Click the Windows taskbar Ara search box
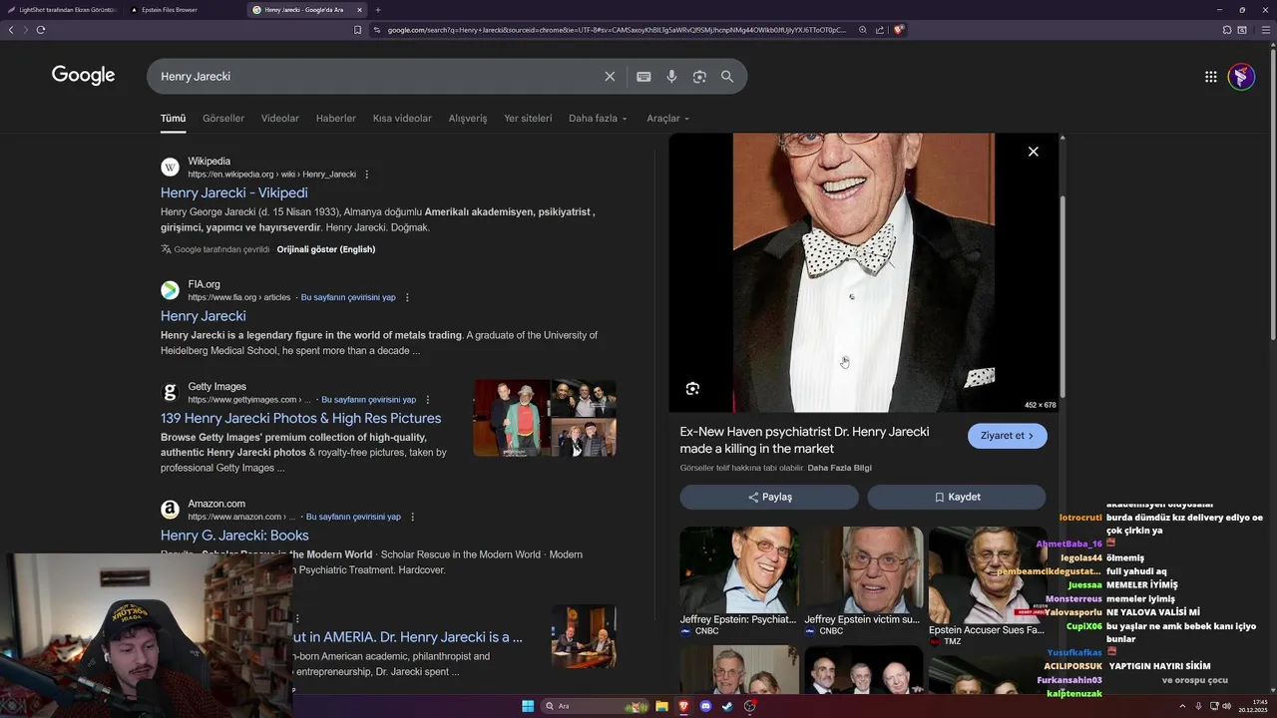 [595, 706]
